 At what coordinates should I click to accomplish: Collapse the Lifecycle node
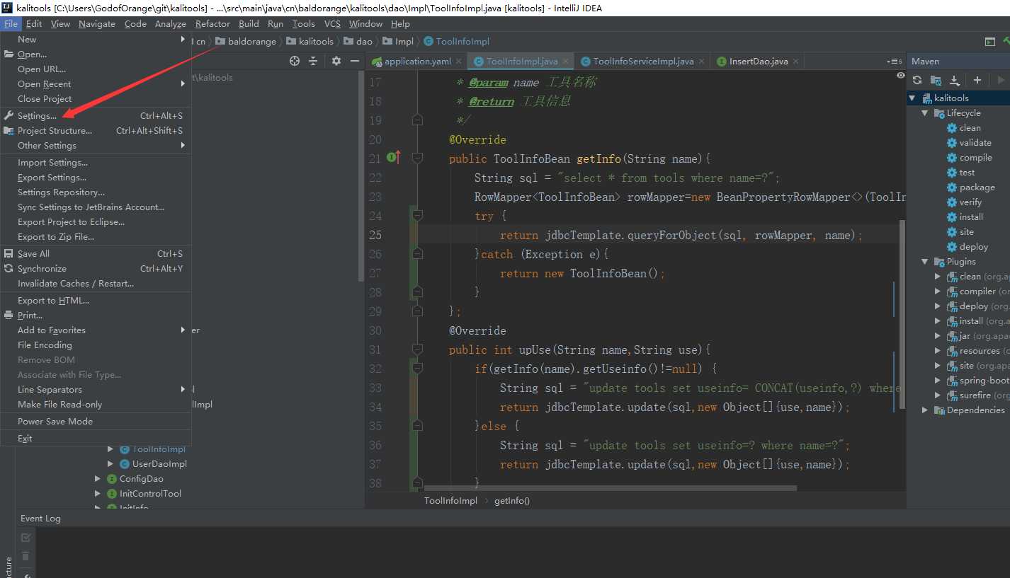point(925,113)
